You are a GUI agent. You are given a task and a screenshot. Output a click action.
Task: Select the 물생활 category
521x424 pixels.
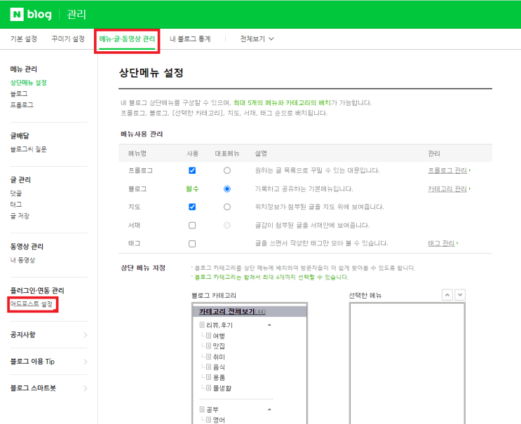click(x=222, y=388)
